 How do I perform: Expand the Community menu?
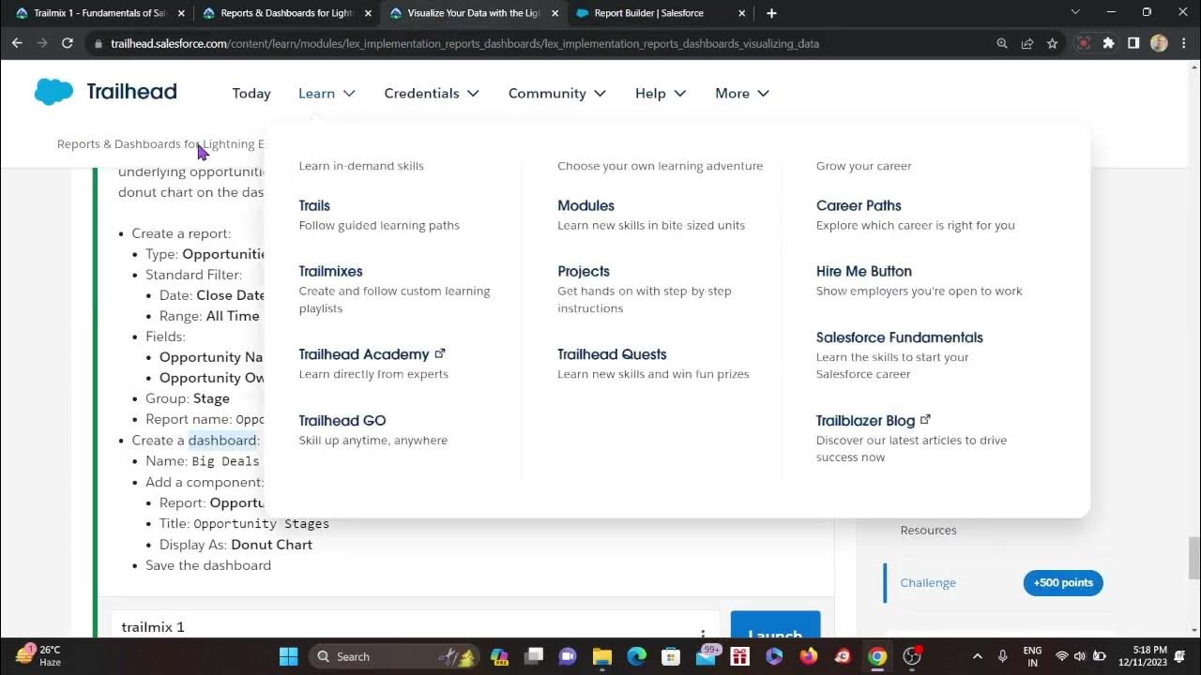point(557,93)
